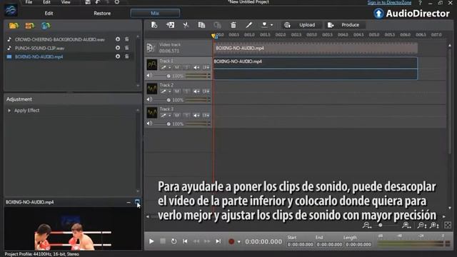This screenshot has width=457, height=257.
Task: Undock the BOXING-NO-AUDIO.mp4 preview window
Action: [x=137, y=201]
